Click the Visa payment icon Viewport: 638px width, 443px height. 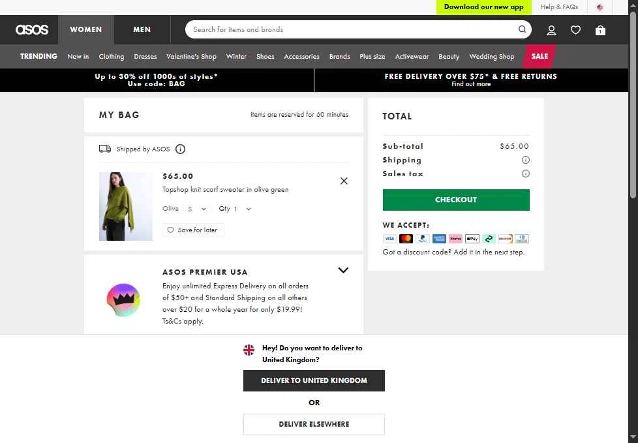pyautogui.click(x=389, y=239)
